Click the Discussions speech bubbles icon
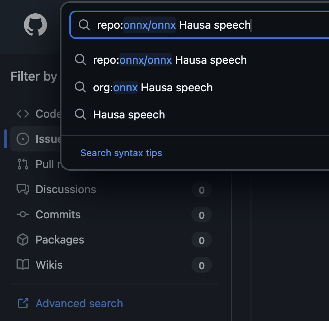Viewport: 329px width, 321px height. 23,189
